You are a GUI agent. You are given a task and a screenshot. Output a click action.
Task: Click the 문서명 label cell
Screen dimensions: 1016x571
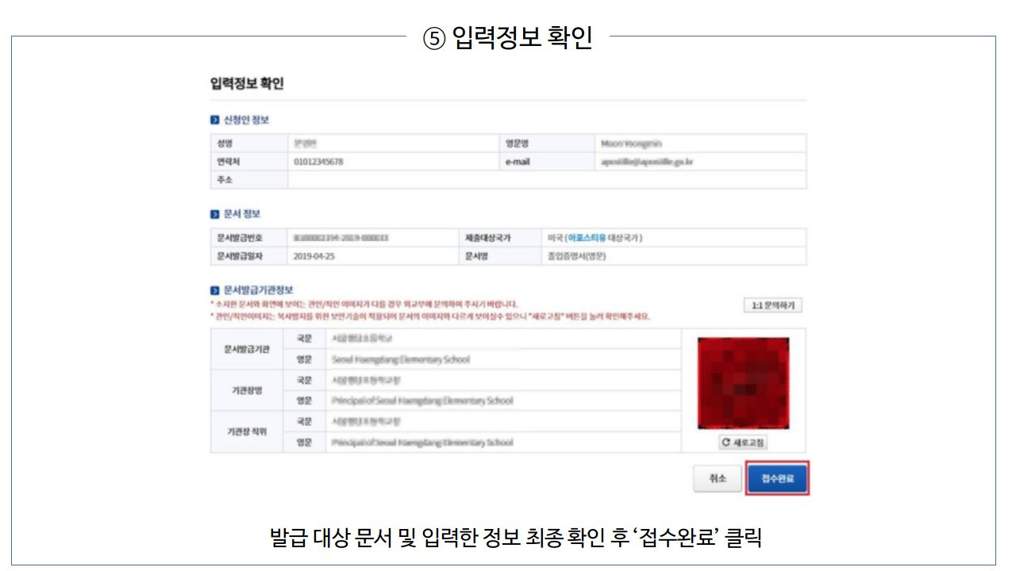tap(499, 256)
